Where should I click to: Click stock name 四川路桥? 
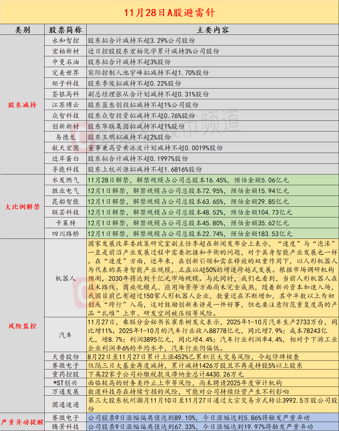(x=65, y=234)
